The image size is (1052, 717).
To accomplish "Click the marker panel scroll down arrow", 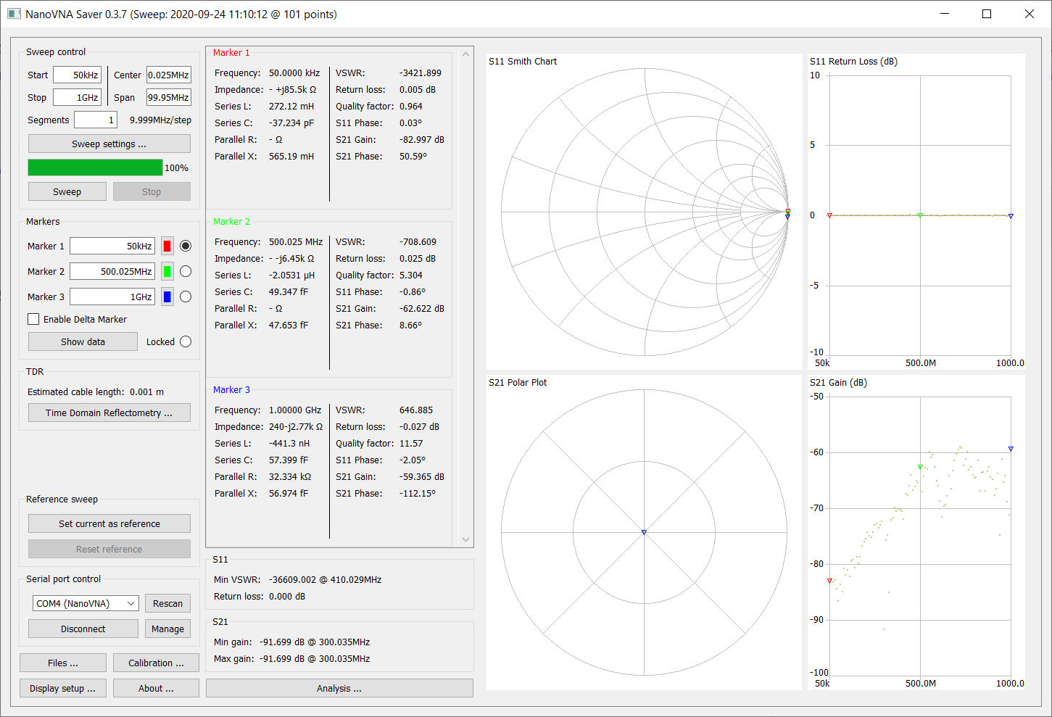I will pyautogui.click(x=465, y=539).
